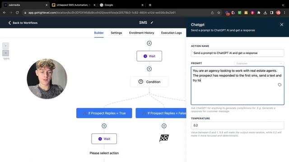
Task: Click the green extension icon in toolbar
Action: pyautogui.click(x=240, y=13)
